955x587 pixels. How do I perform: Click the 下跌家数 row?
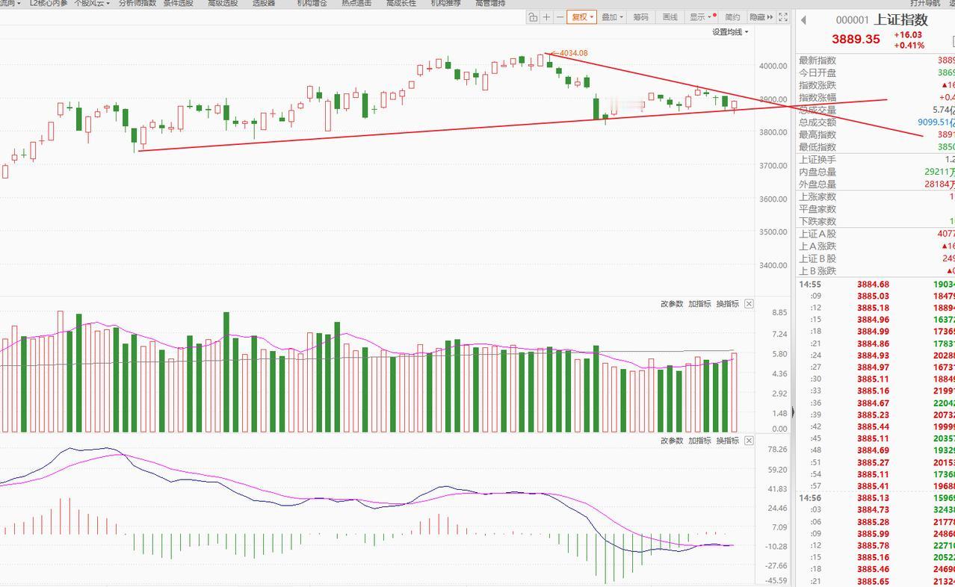tap(876, 222)
